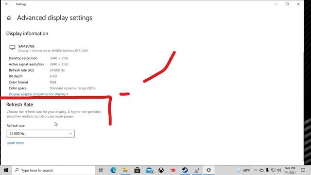This screenshot has height=175, width=311.
Task: Click the Settings window vertical scrollbar
Action: tap(303, 106)
